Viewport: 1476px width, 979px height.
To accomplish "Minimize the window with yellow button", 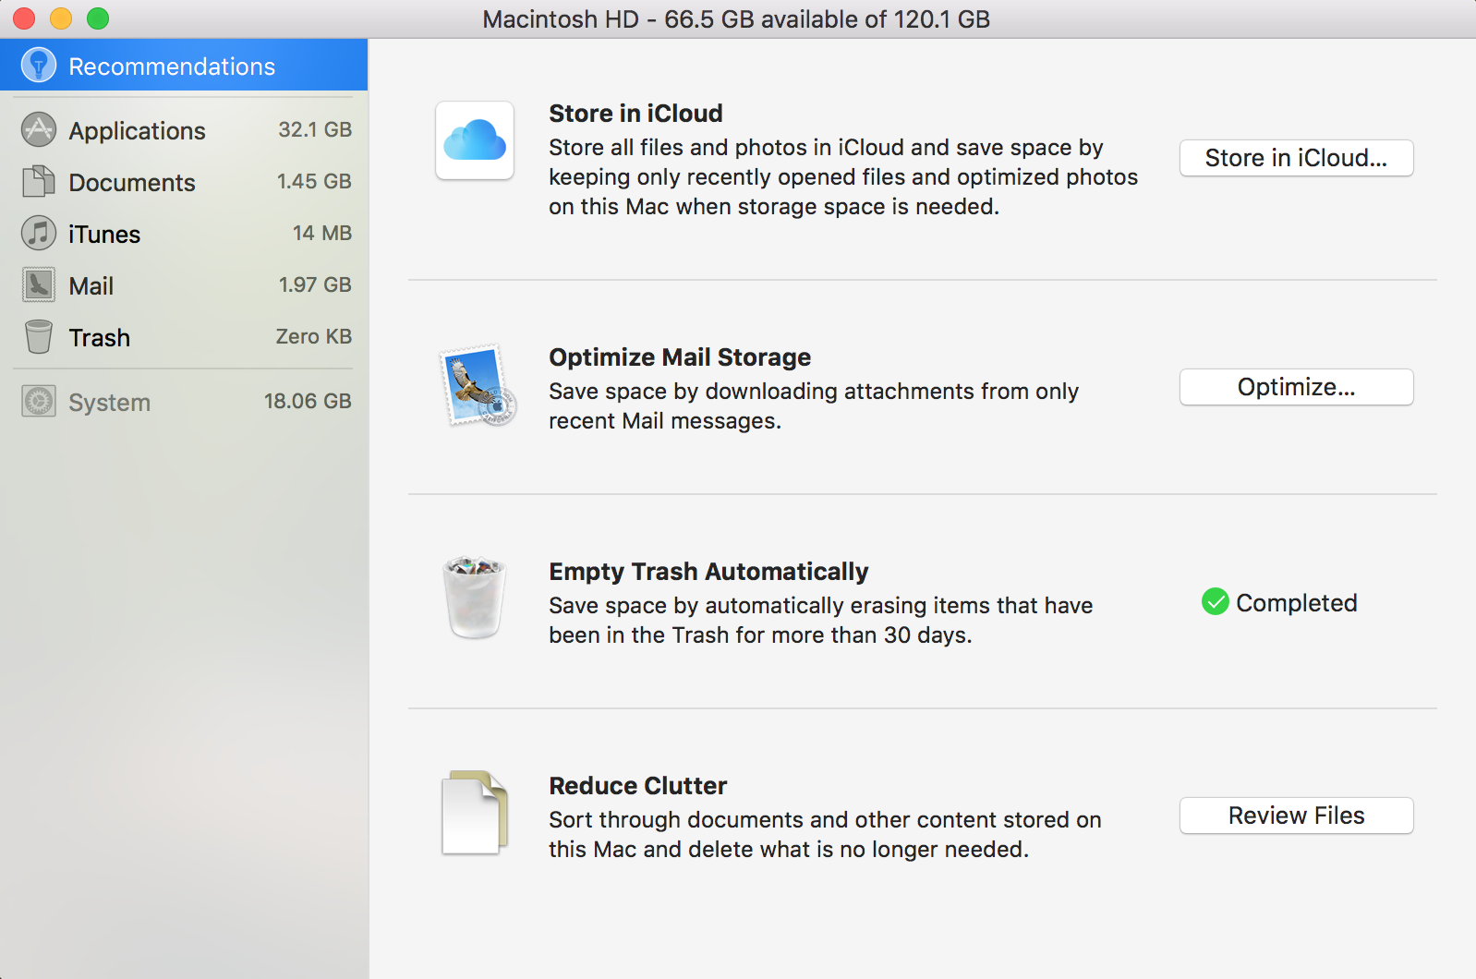I will [x=61, y=18].
